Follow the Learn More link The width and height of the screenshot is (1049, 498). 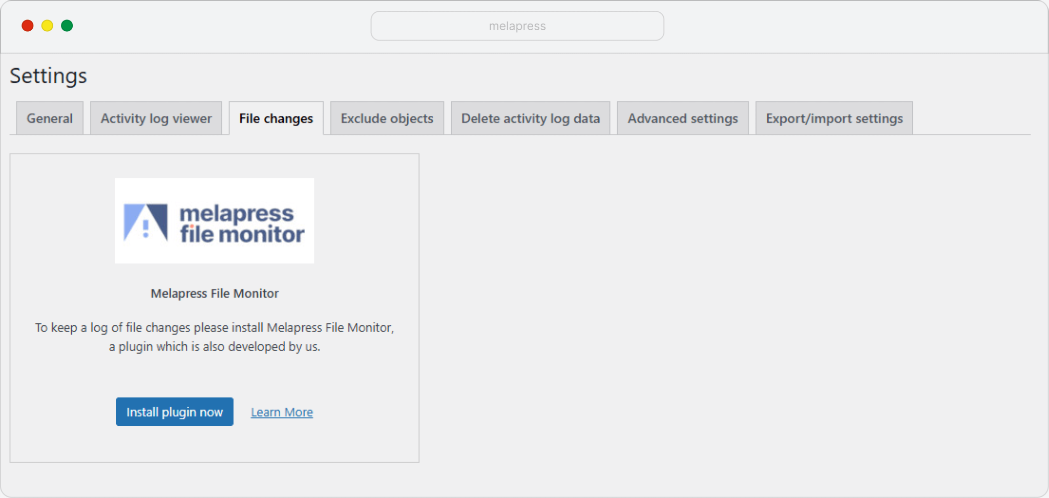click(282, 412)
